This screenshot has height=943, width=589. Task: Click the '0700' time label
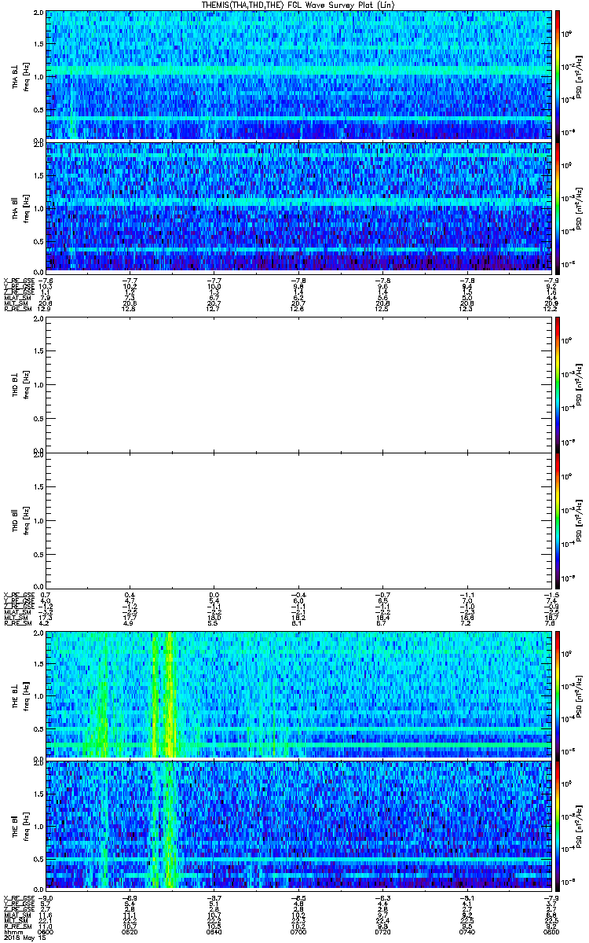tap(298, 930)
